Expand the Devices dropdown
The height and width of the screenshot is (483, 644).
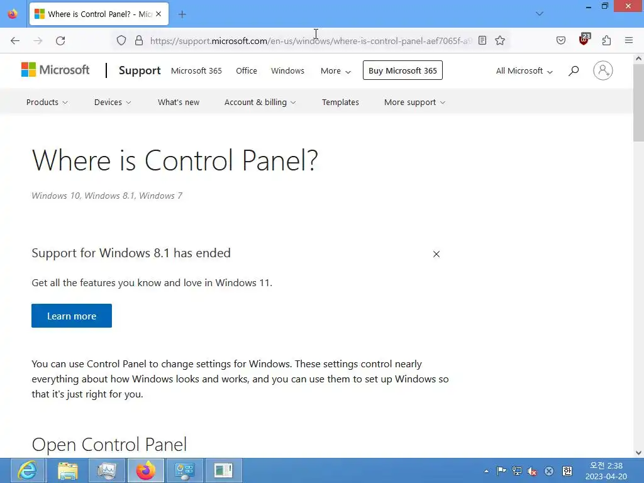pyautogui.click(x=113, y=103)
